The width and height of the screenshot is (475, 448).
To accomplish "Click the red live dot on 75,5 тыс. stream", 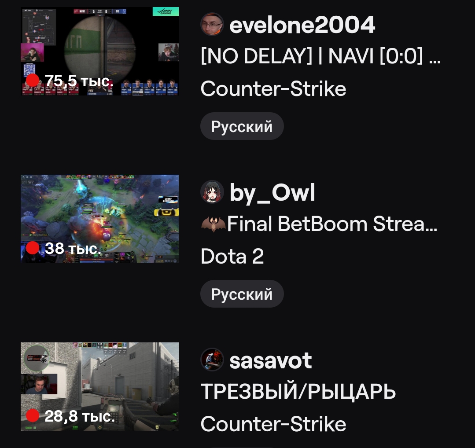I will point(33,80).
